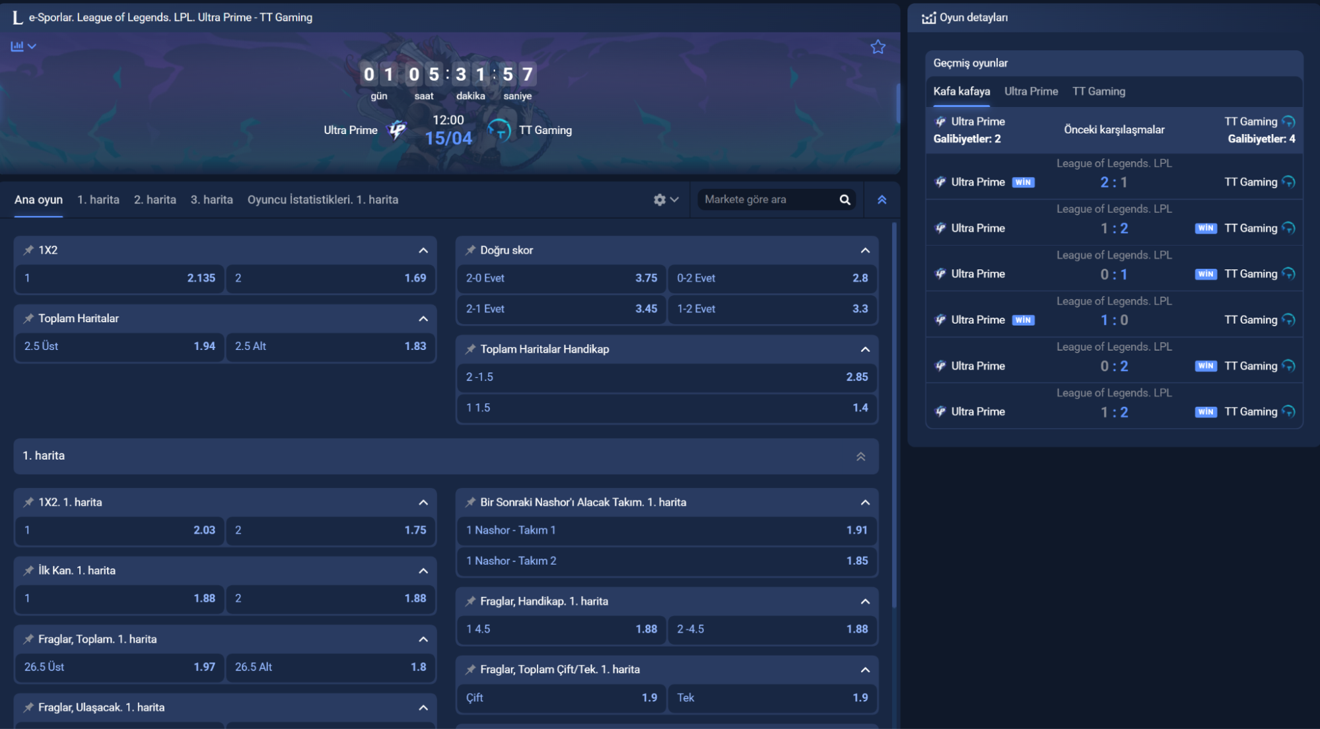Pin the 1X2 market
The image size is (1320, 729).
tap(28, 250)
